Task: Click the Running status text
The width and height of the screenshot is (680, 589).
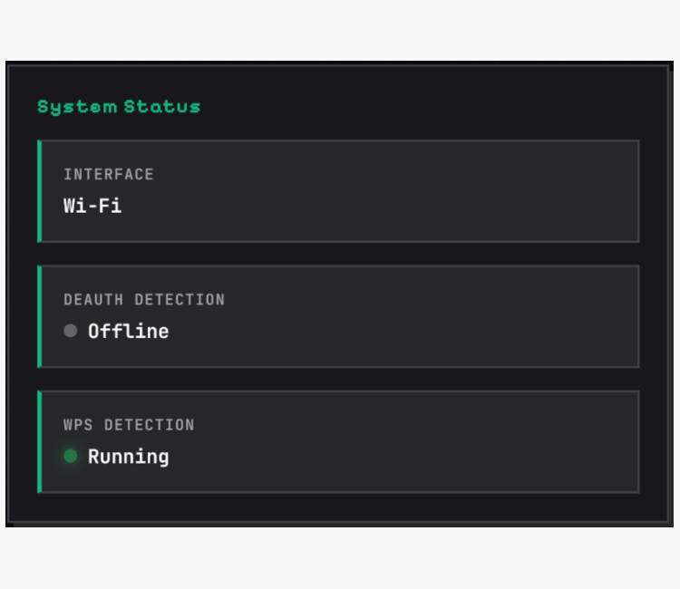Action: [128, 457]
